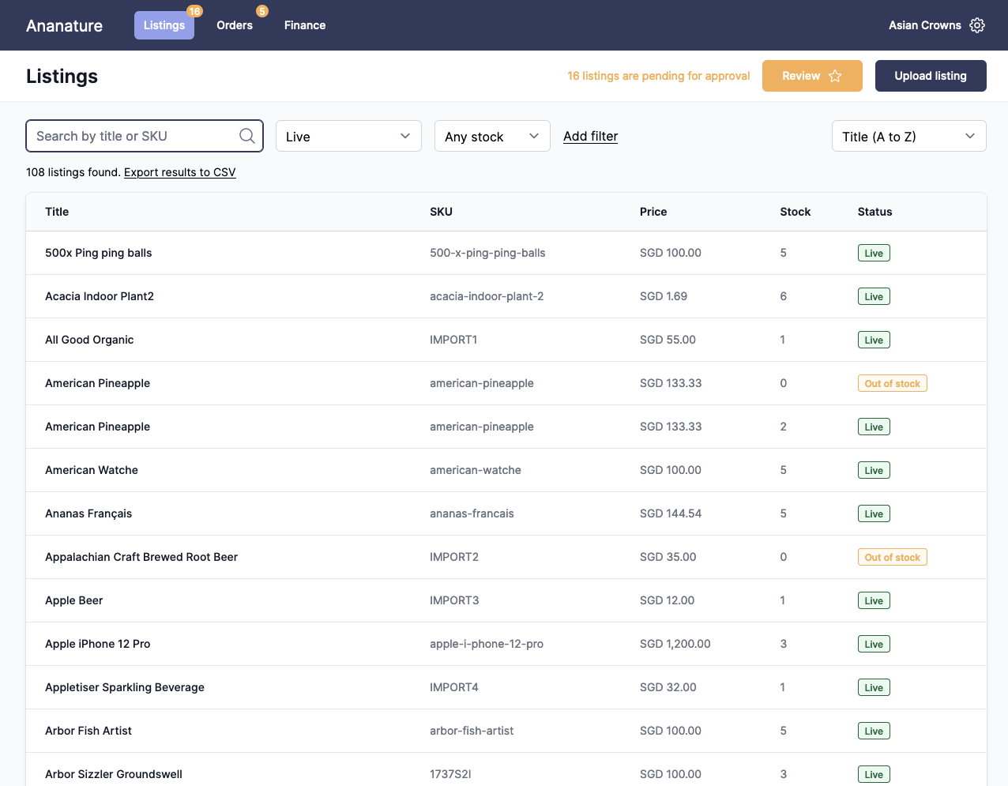Click the Listings notification badge
1008x786 pixels.
pyautogui.click(x=194, y=11)
